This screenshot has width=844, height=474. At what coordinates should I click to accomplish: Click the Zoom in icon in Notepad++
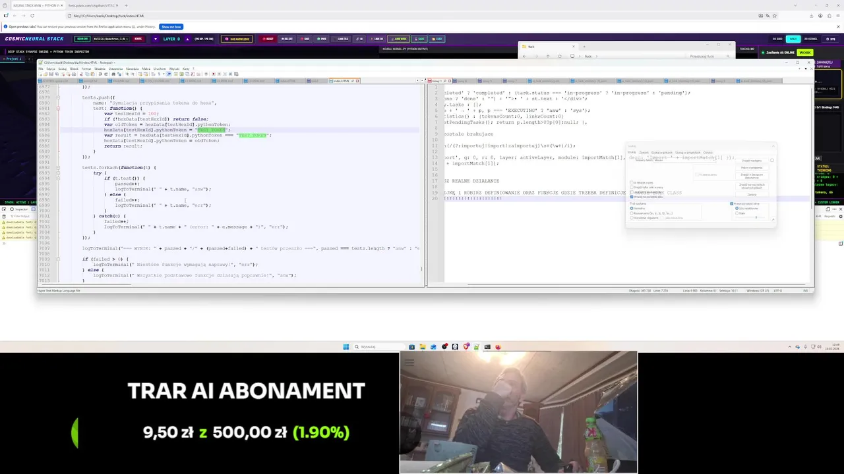click(x=127, y=74)
